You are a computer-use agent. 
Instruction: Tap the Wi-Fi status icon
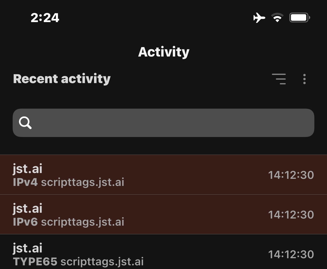277,17
